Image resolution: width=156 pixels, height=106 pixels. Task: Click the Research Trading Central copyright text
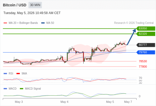coord(134,23)
